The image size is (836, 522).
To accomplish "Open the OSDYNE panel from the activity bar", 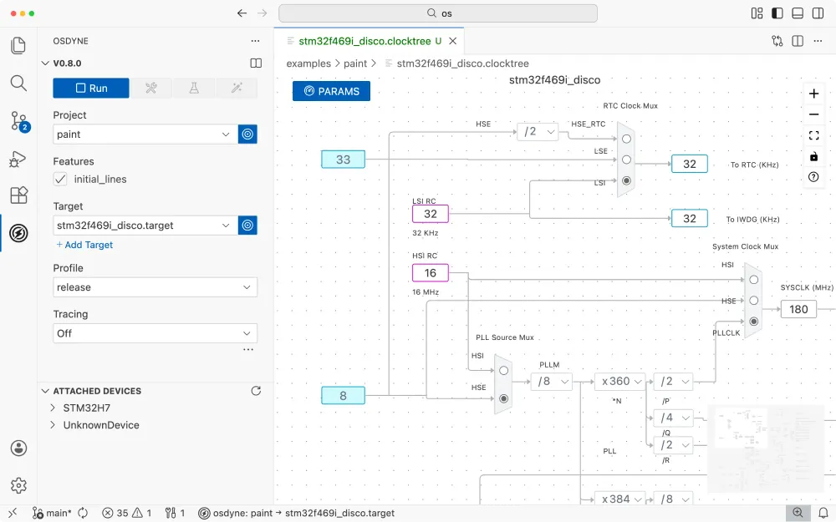I will [x=18, y=233].
